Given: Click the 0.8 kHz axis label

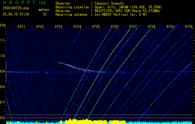Looking at the screenshot, I should point(2,87).
